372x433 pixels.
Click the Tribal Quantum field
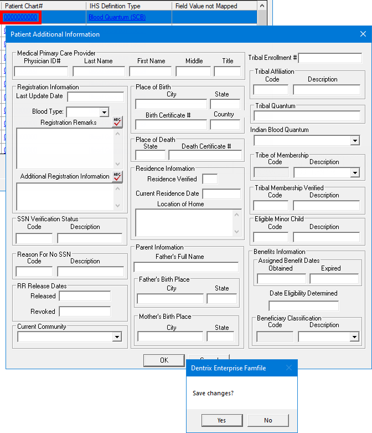point(307,116)
